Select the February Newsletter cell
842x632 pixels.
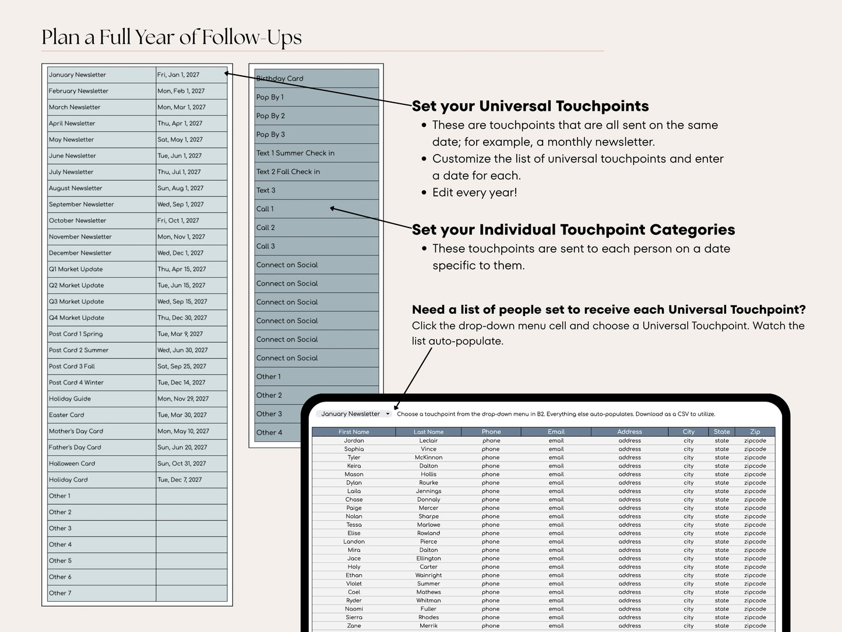click(101, 91)
